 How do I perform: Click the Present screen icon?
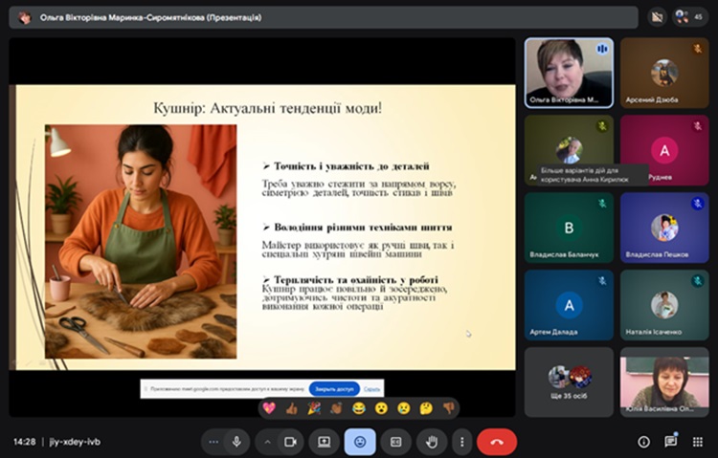(325, 442)
